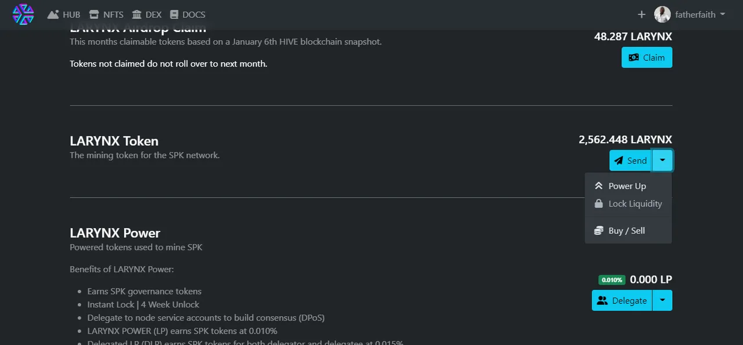Image resolution: width=743 pixels, height=345 pixels.
Task: Click the SPK network logo icon
Action: tap(23, 14)
